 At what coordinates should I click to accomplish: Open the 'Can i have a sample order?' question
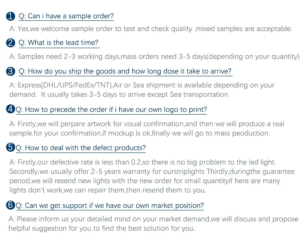tap(66, 17)
